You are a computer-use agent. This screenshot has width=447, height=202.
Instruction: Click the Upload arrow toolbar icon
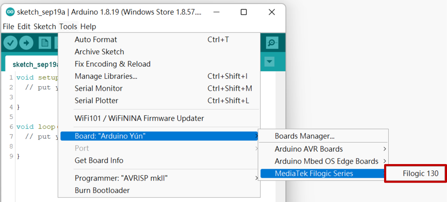pos(26,42)
